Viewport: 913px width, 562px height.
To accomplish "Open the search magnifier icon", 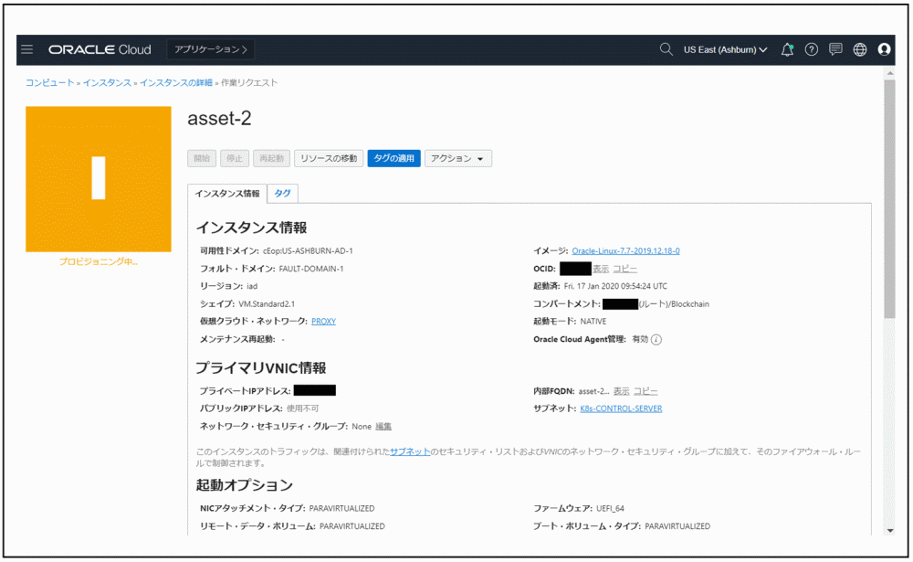I will pyautogui.click(x=666, y=49).
